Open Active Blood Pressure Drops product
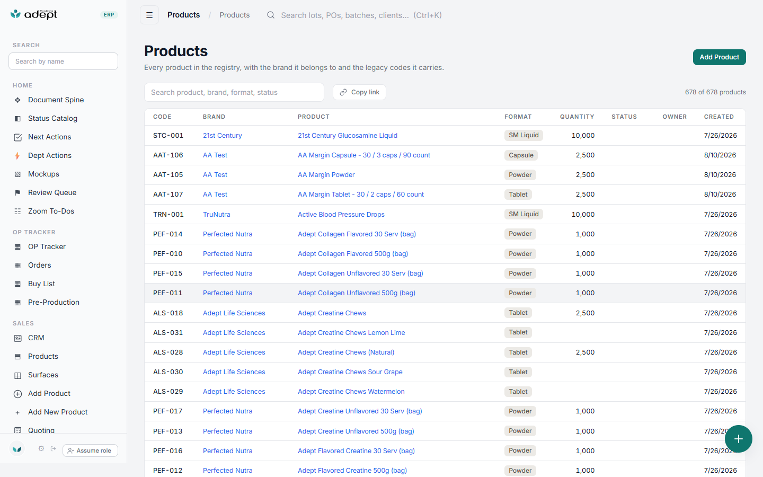763x477 pixels. coord(341,215)
